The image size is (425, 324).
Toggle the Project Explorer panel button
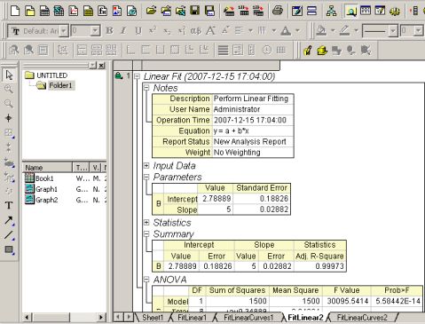tap(350, 11)
